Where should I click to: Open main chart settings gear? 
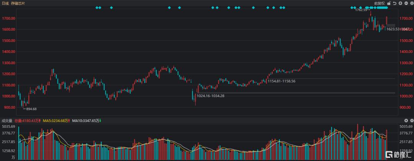[411, 3]
